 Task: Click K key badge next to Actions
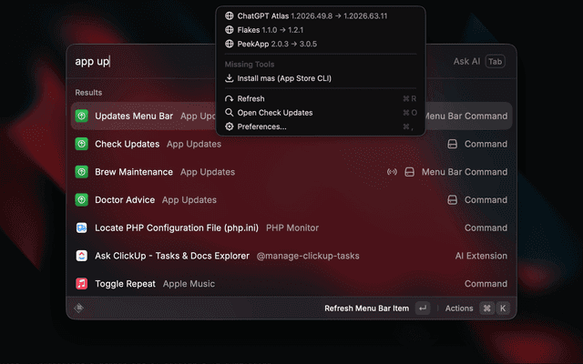tap(503, 308)
